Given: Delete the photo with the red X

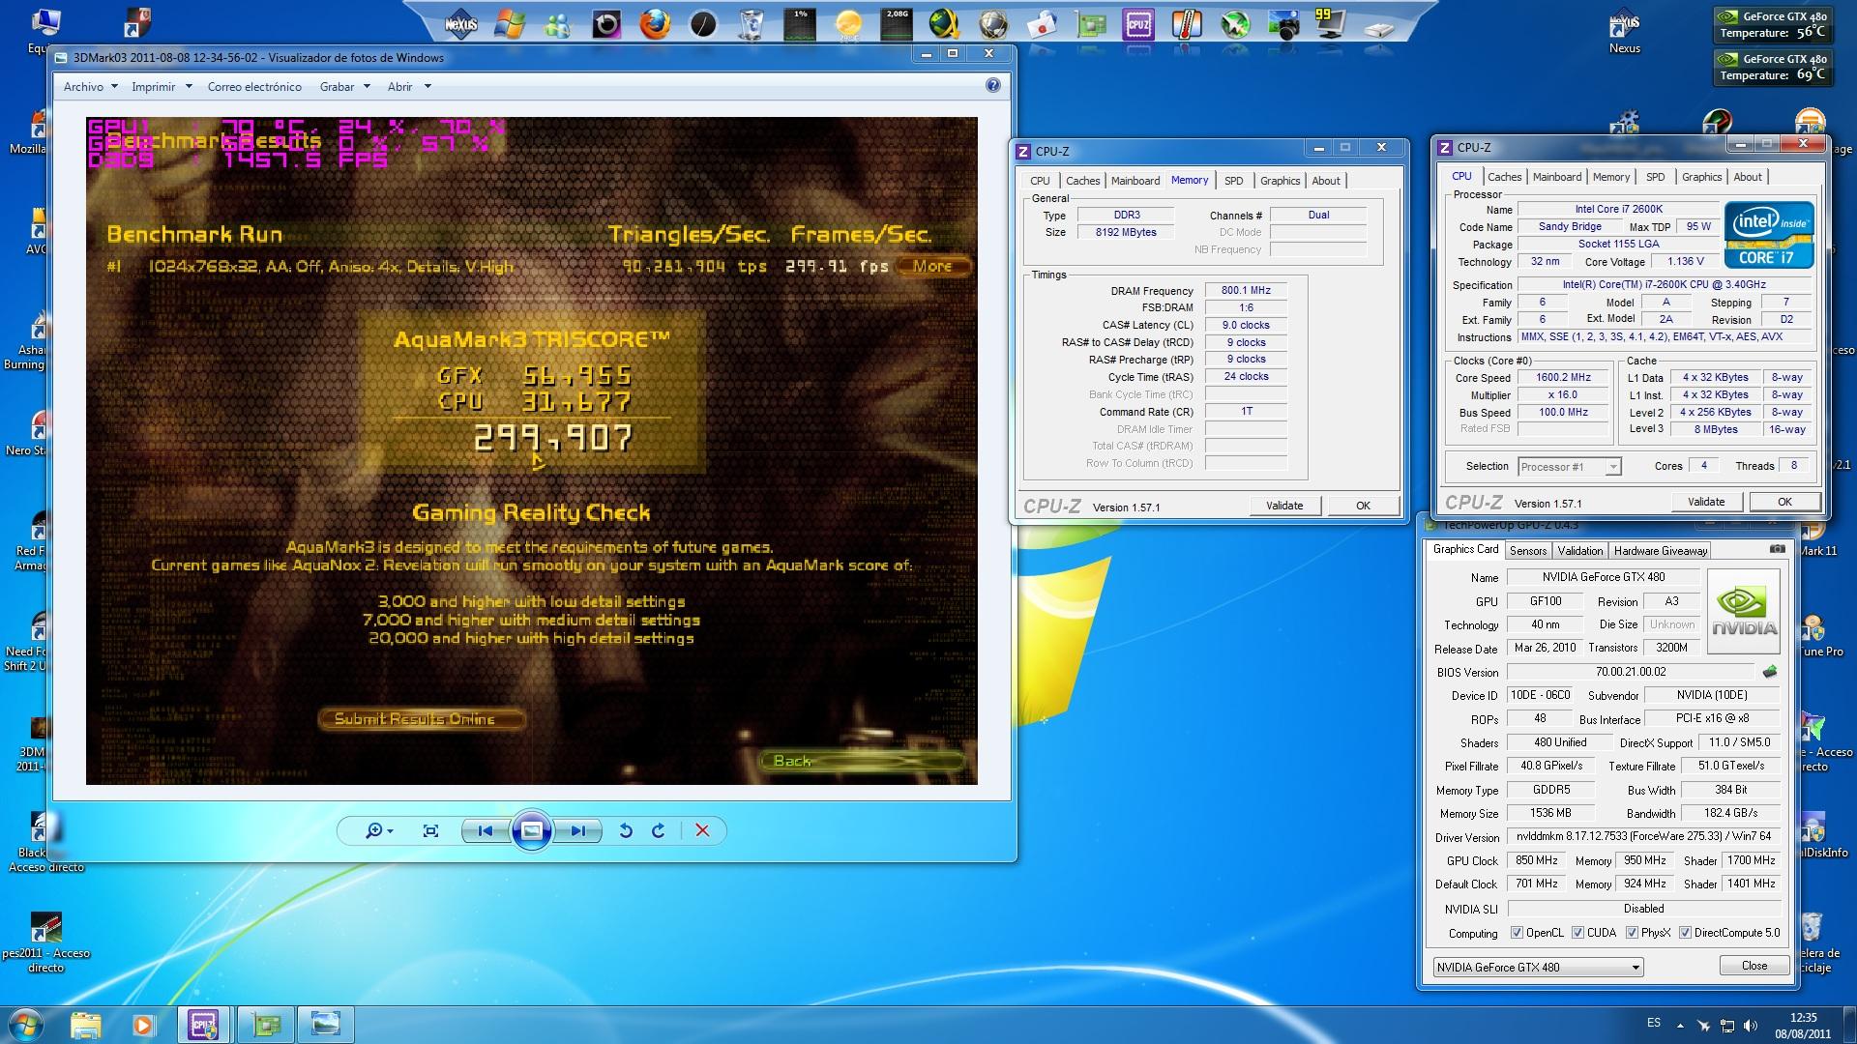Looking at the screenshot, I should point(702,830).
